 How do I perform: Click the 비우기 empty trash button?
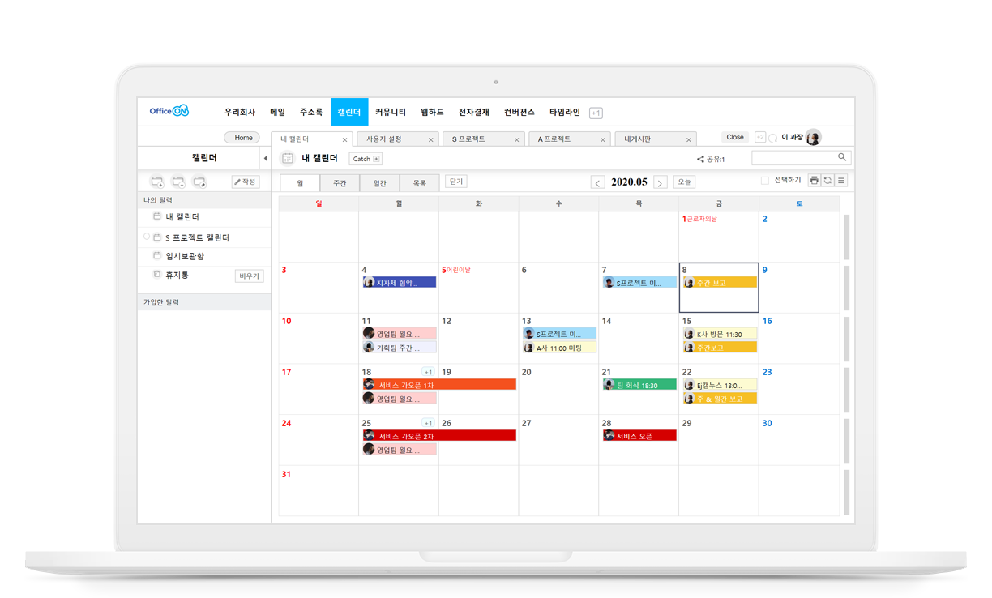click(249, 276)
